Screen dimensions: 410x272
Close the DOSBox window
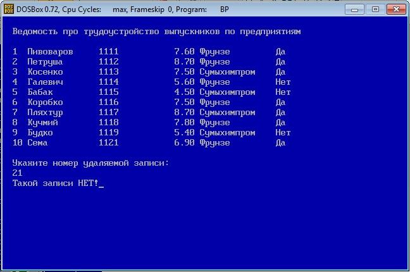(396, 9)
